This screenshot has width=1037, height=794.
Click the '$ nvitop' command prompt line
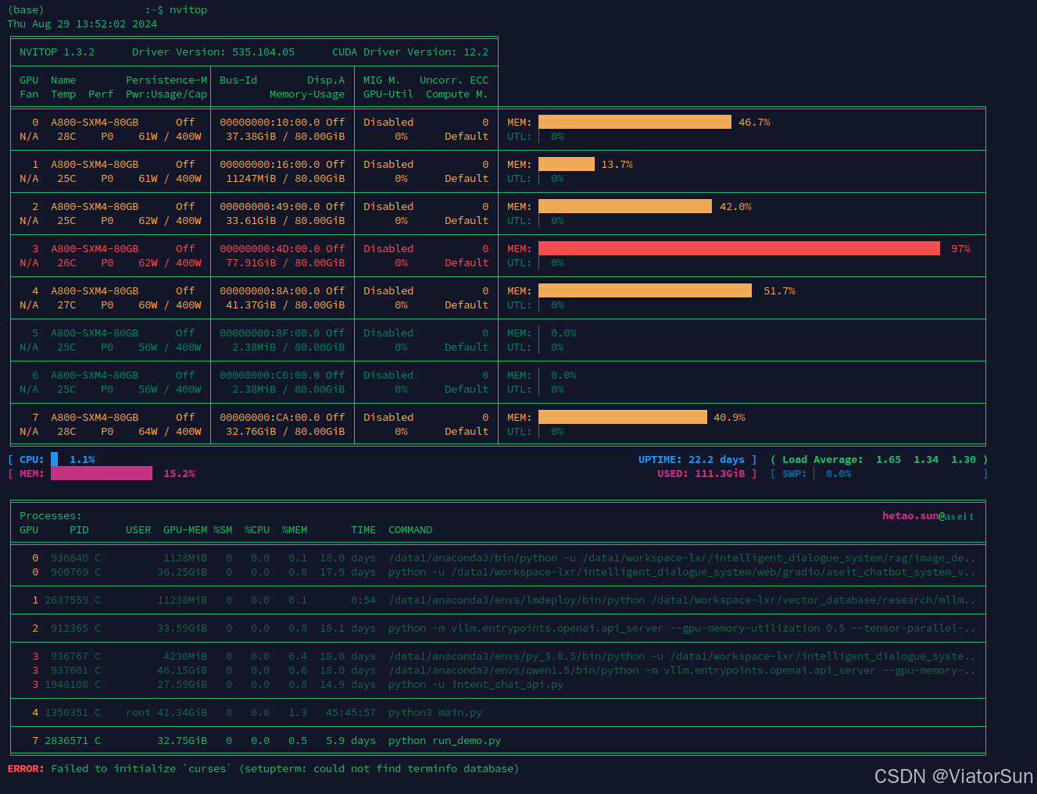pos(182,10)
